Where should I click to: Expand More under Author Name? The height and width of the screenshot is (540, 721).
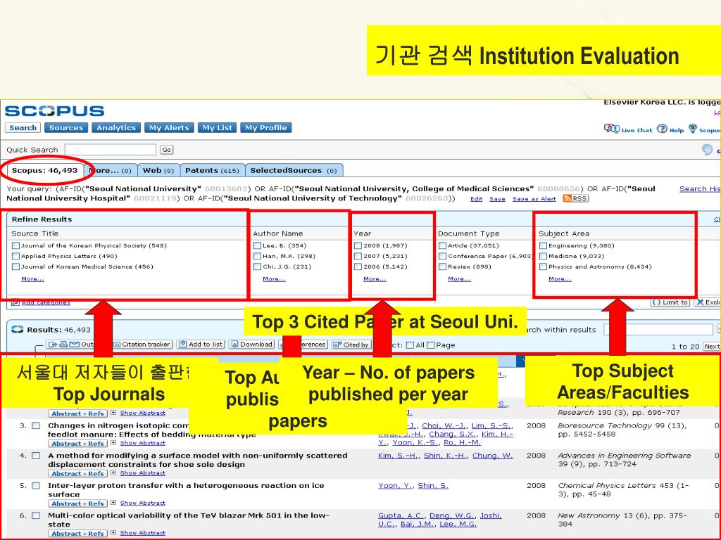(274, 279)
